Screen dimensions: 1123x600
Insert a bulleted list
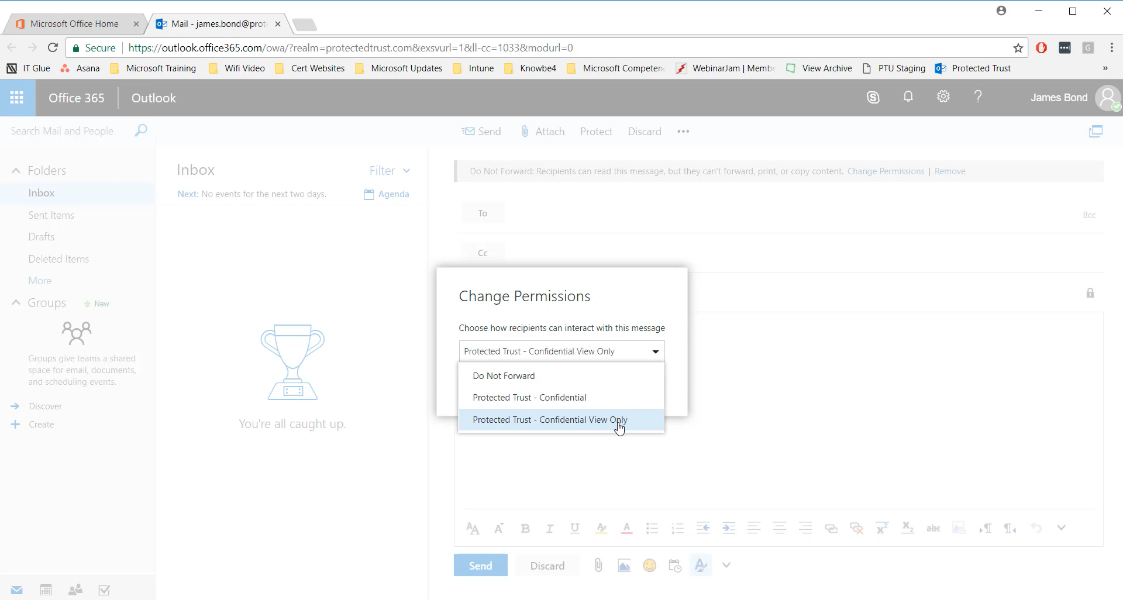652,529
